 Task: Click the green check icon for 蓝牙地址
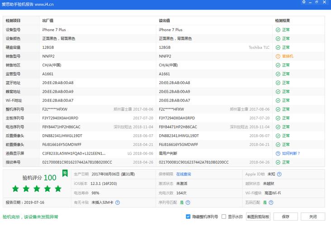[278, 83]
